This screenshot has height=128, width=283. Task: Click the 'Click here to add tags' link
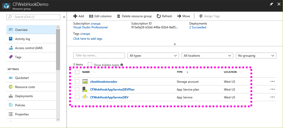[x=88, y=39]
